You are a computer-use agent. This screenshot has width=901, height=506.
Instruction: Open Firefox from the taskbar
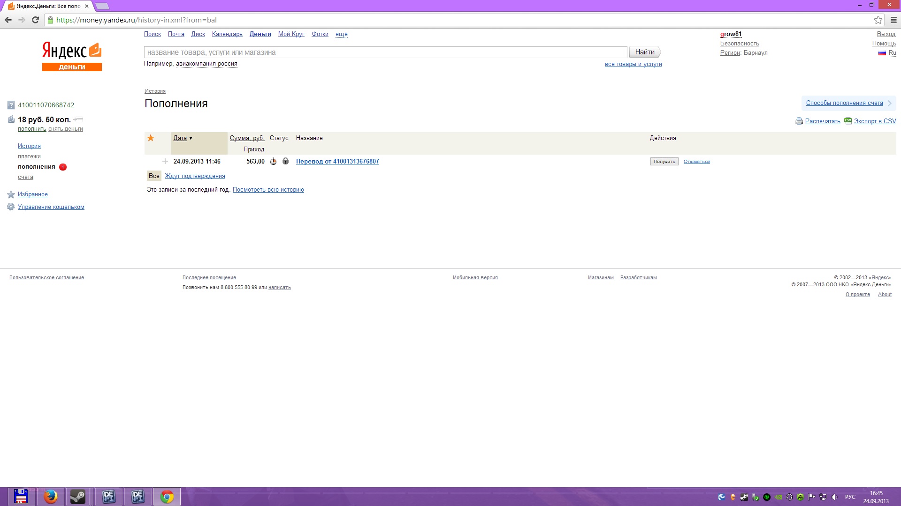click(x=51, y=497)
